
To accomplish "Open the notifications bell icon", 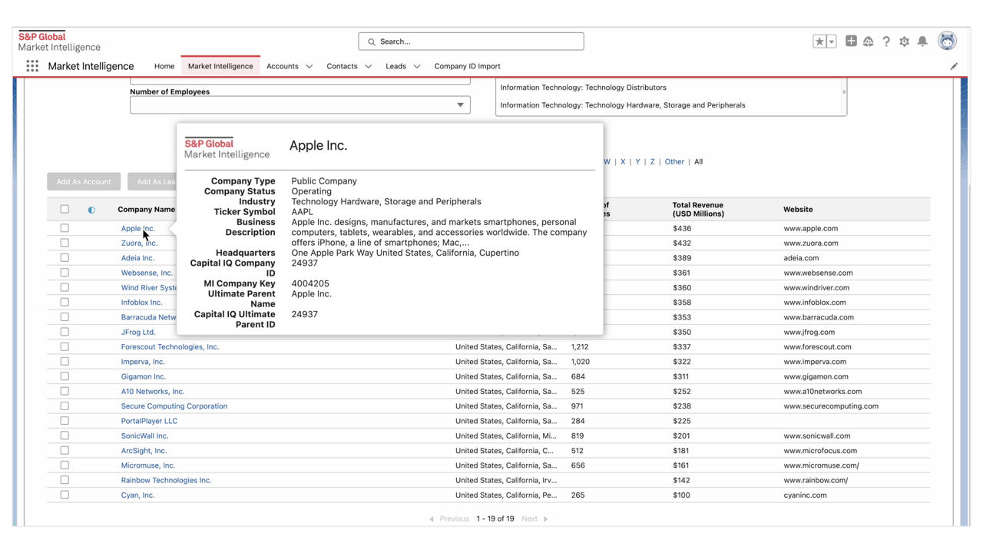I will tap(922, 41).
